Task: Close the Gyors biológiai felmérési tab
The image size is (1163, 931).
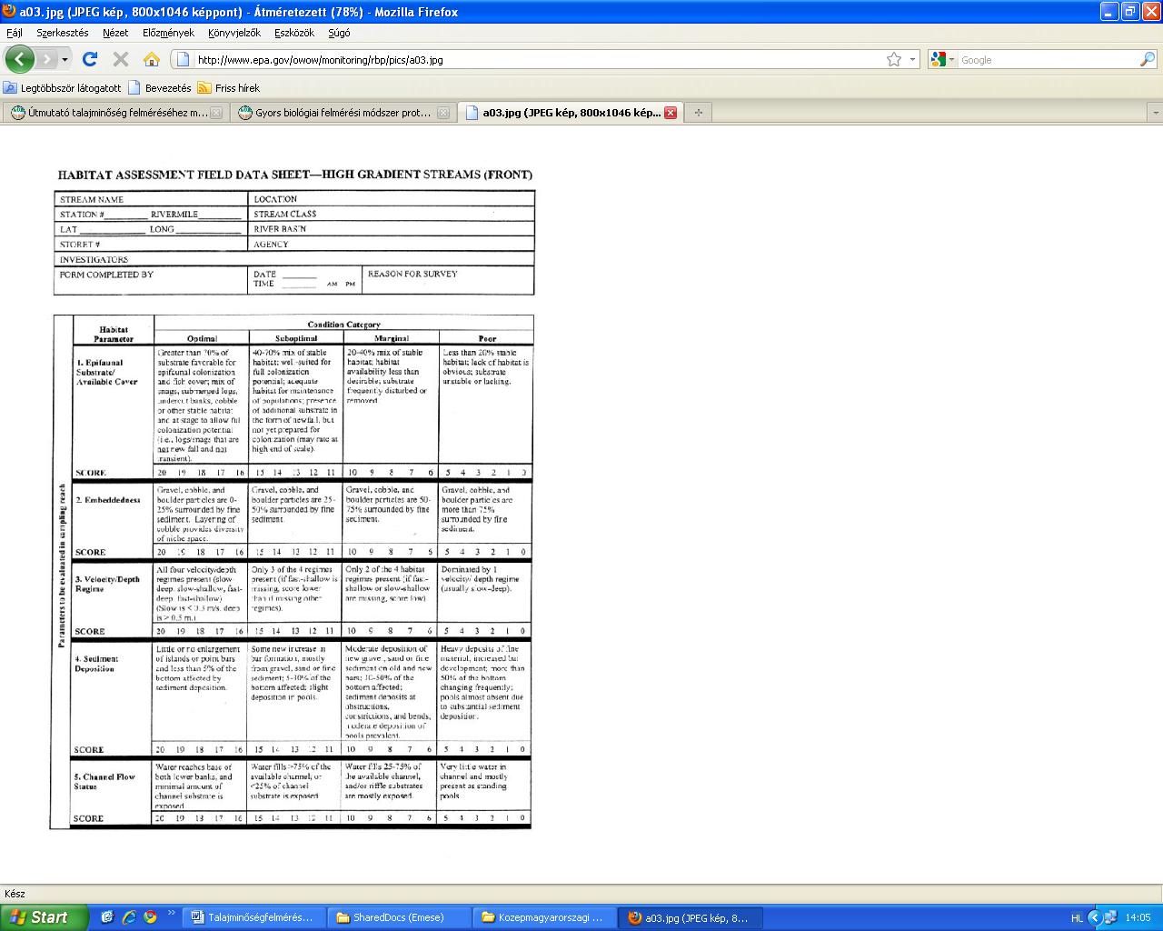Action: tap(443, 114)
